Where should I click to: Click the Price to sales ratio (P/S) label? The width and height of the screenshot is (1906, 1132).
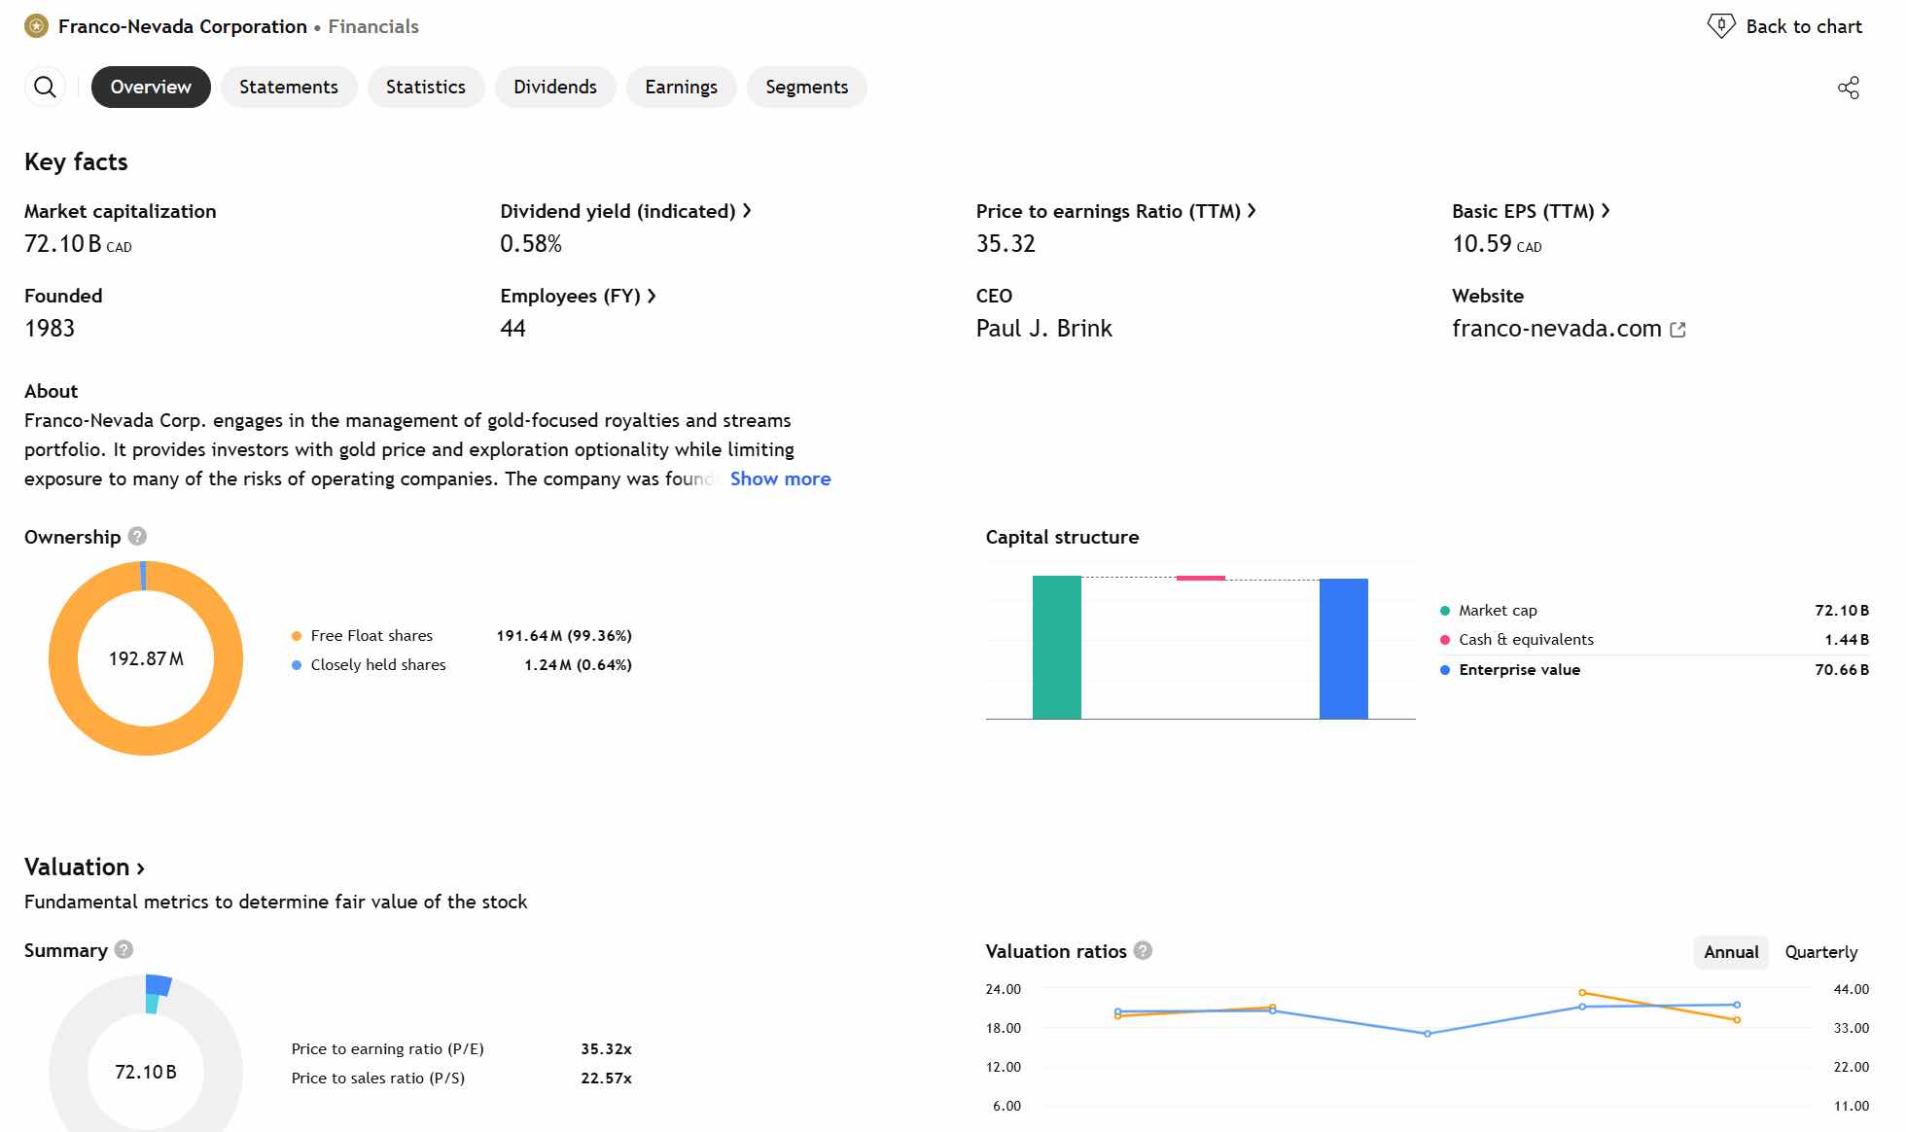click(378, 1079)
